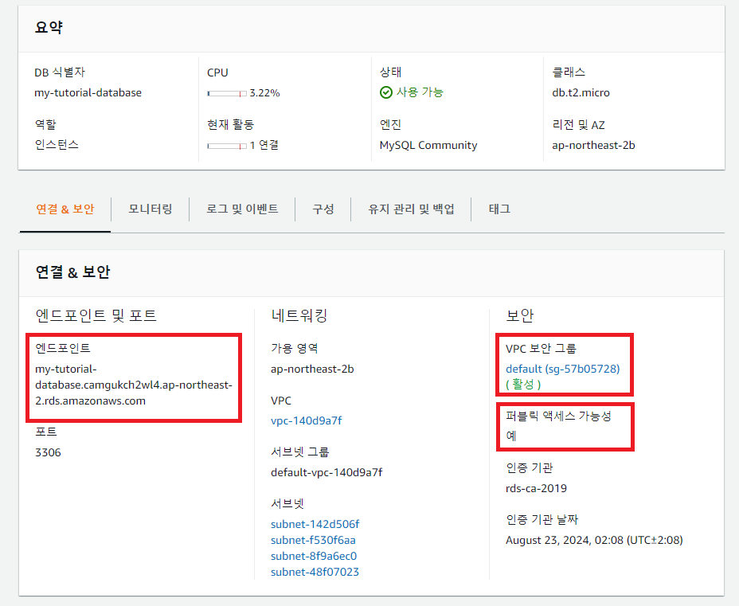Open the vpc-140d9a7f VPC link
Viewport: 739px width, 606px height.
tap(307, 420)
